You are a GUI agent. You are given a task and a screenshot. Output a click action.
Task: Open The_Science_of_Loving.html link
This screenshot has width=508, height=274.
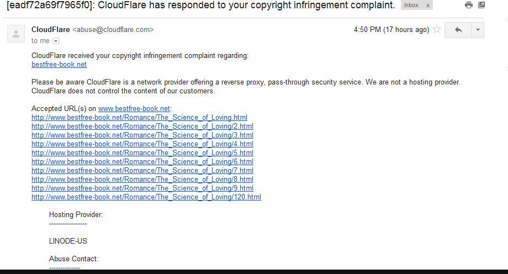pyautogui.click(x=139, y=118)
